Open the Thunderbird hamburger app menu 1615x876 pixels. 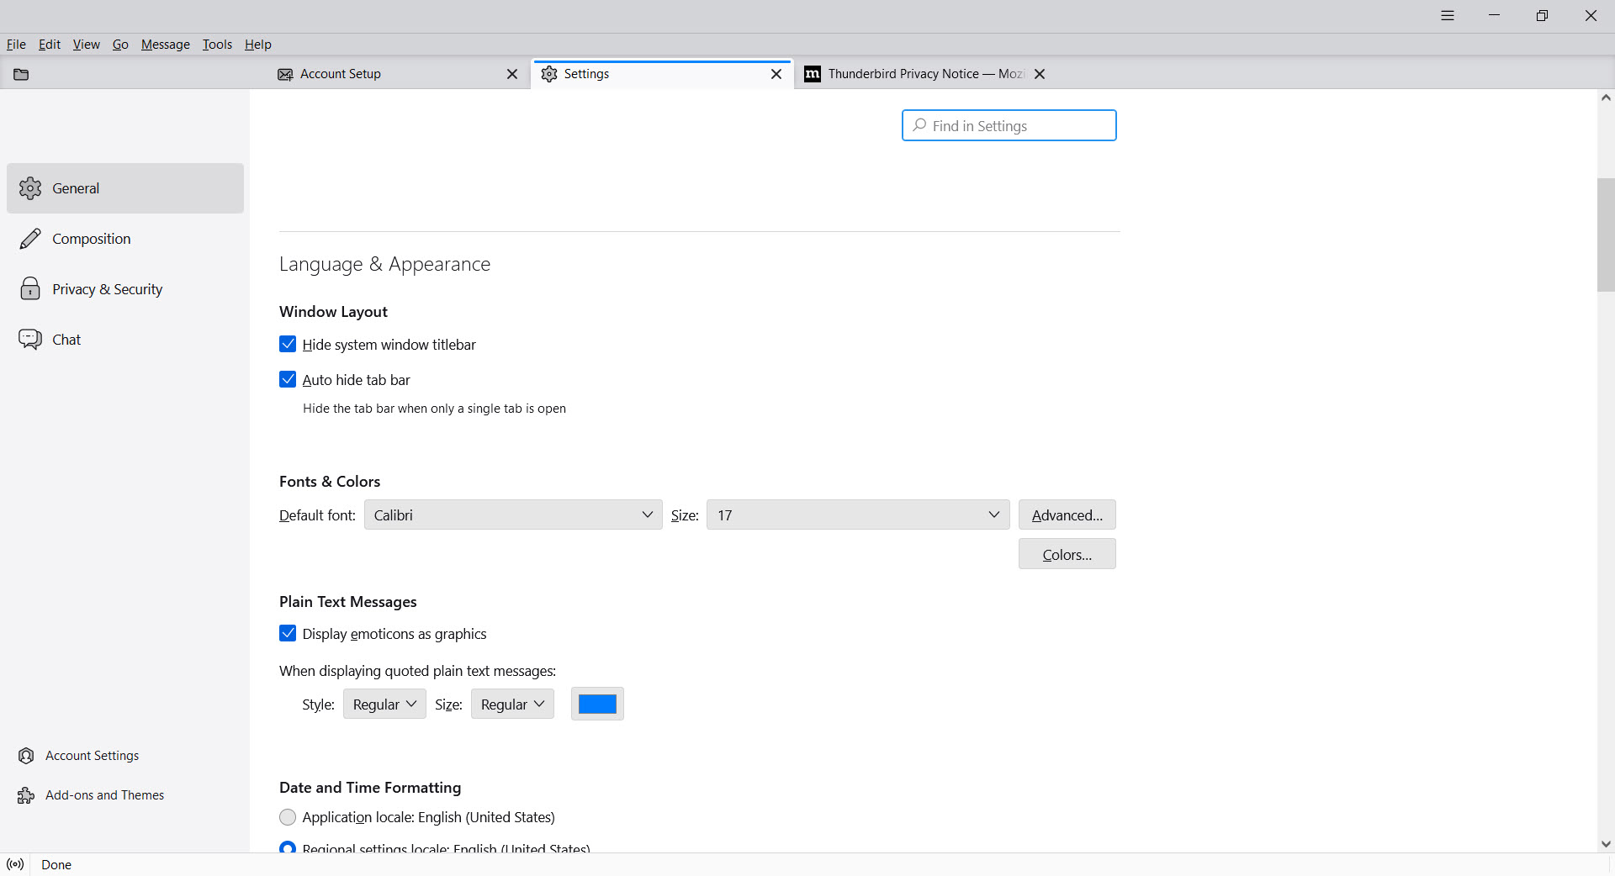click(1447, 15)
